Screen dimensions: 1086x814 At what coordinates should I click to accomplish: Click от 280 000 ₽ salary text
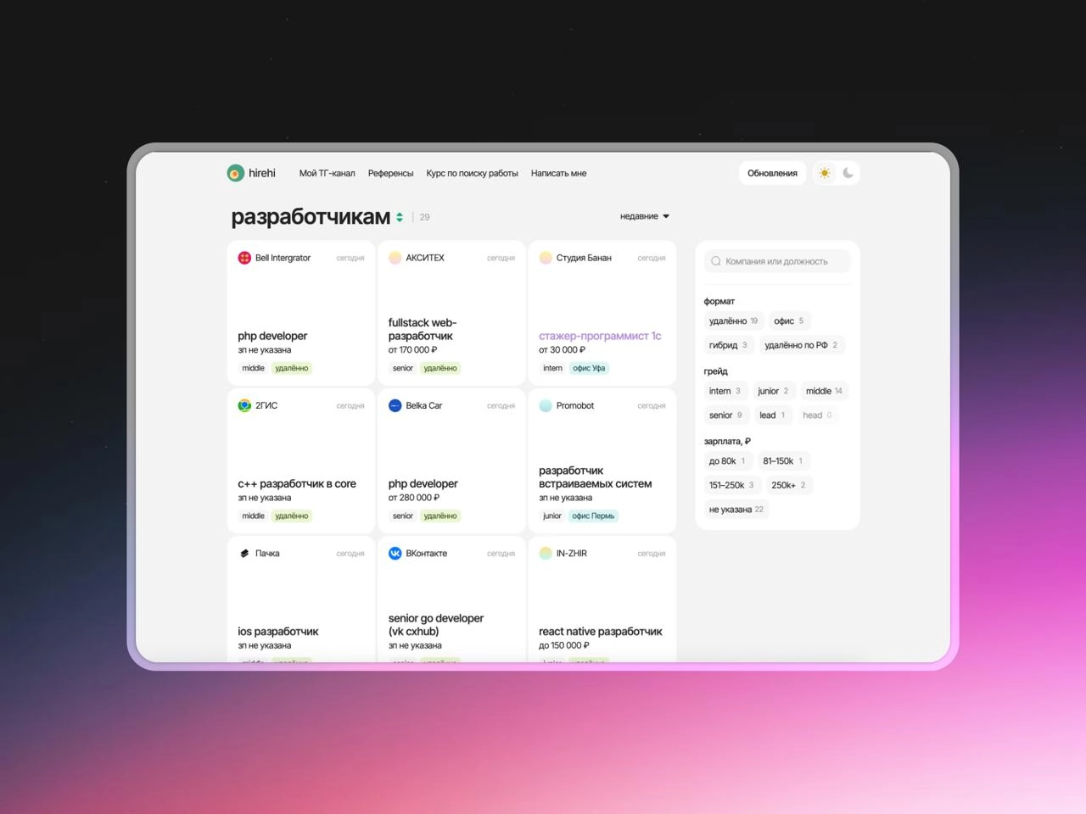point(413,498)
